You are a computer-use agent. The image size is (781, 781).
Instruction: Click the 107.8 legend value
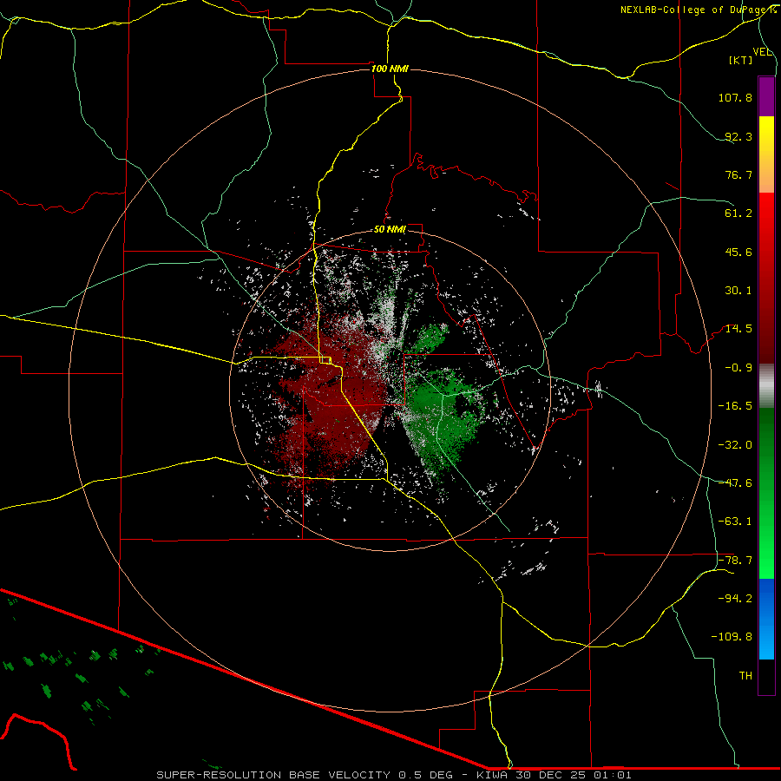pyautogui.click(x=735, y=97)
